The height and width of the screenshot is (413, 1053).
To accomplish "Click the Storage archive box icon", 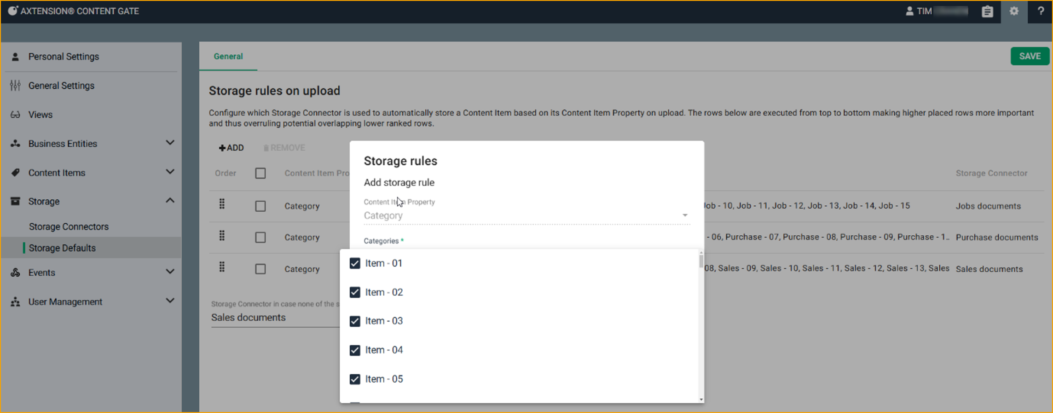I will [x=15, y=201].
